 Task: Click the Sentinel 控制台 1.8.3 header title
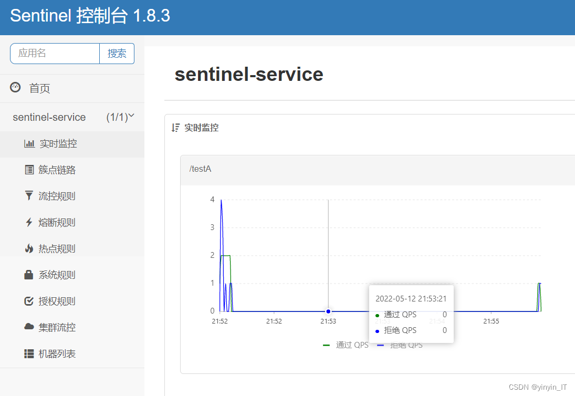coord(90,16)
